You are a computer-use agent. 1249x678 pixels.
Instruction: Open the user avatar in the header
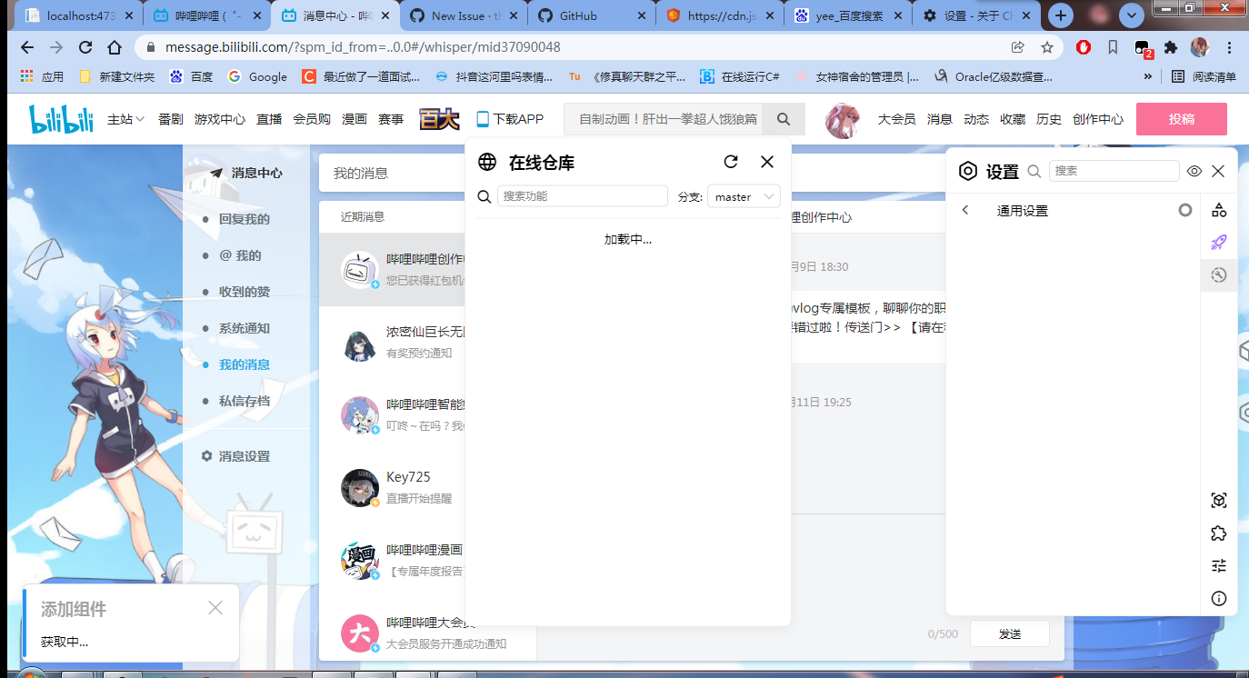pyautogui.click(x=843, y=121)
